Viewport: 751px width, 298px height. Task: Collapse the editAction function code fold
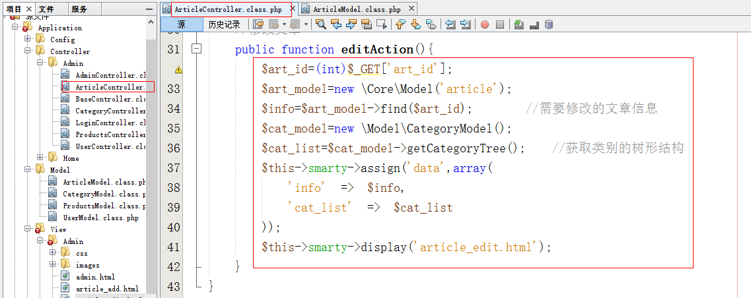196,49
